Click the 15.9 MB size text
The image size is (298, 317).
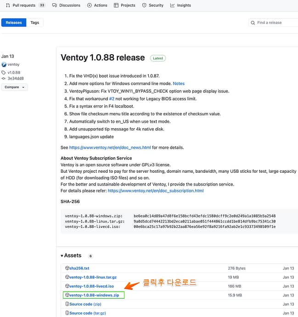[x=235, y=295]
